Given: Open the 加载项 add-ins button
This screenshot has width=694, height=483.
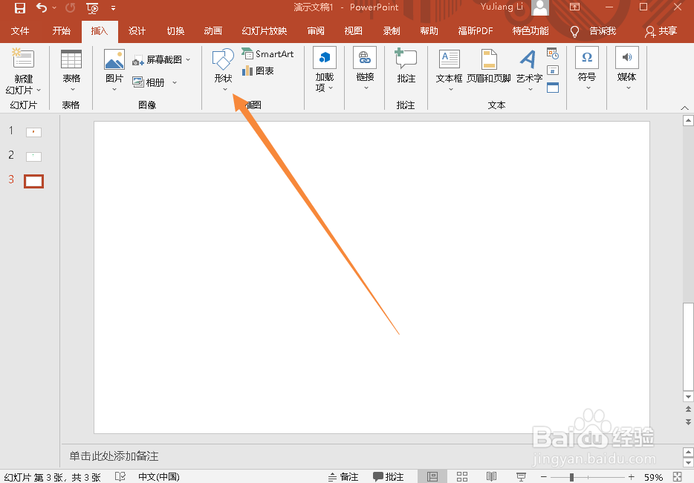Looking at the screenshot, I should pyautogui.click(x=325, y=70).
